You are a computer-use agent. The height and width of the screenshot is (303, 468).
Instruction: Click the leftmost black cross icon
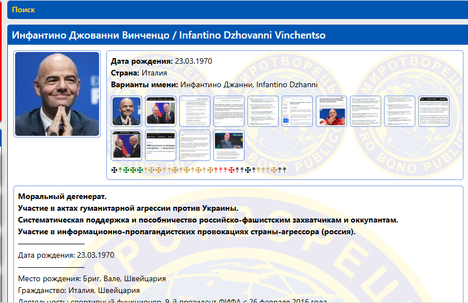tap(114, 170)
